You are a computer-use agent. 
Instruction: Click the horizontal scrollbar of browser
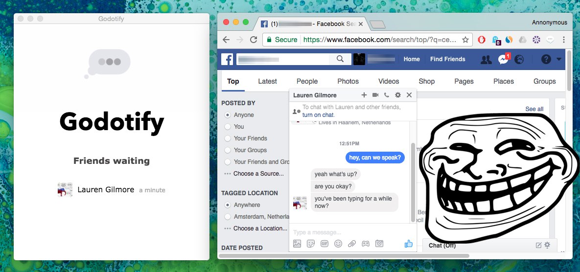344,256
